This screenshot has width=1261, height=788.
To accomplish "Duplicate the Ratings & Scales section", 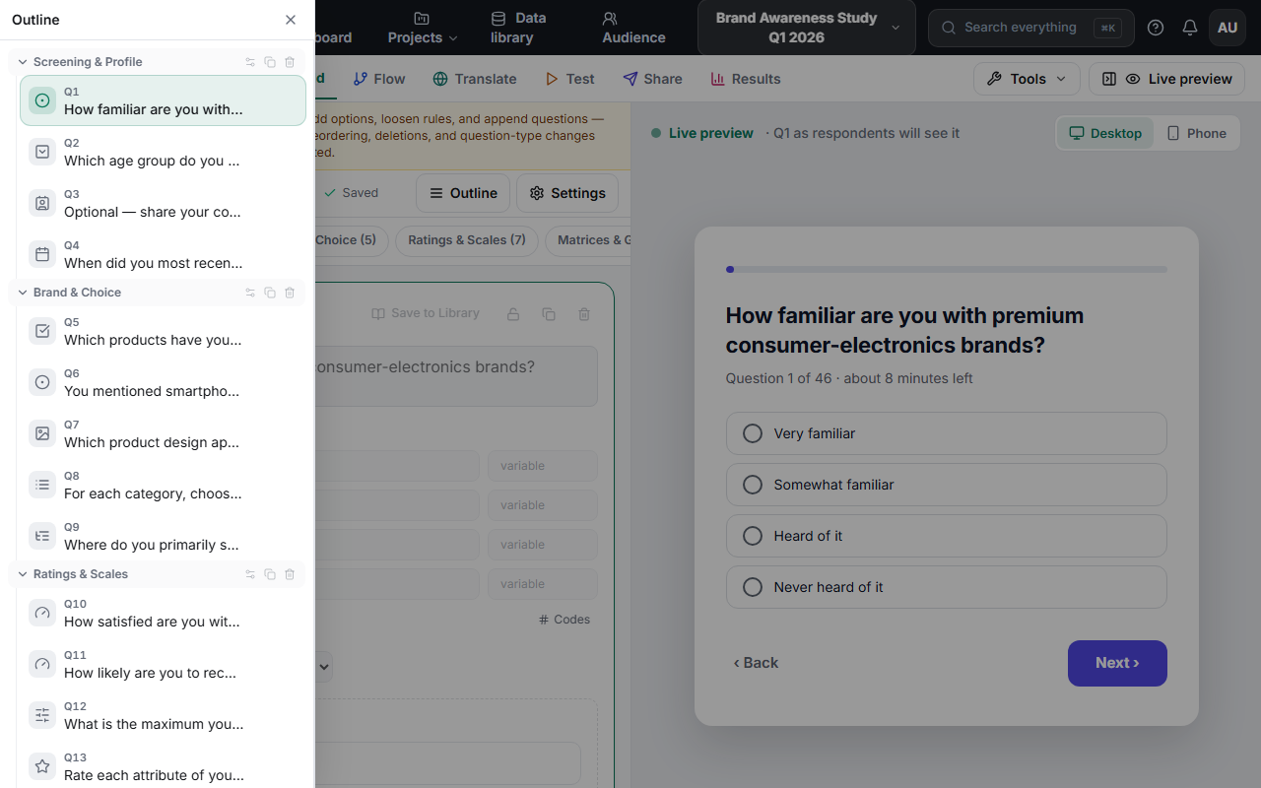I will [x=270, y=574].
